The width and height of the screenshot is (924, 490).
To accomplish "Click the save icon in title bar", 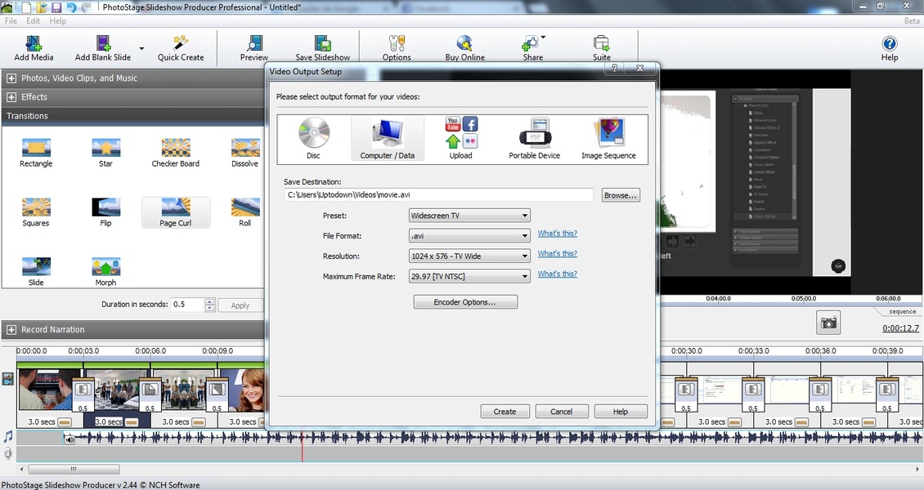I will click(x=56, y=7).
